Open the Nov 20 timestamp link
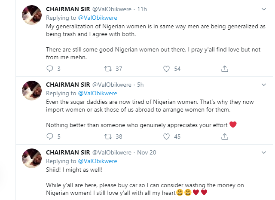275x200 pixels. (147, 152)
